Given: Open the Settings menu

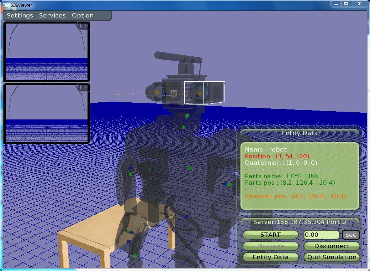Looking at the screenshot, I should [20, 16].
